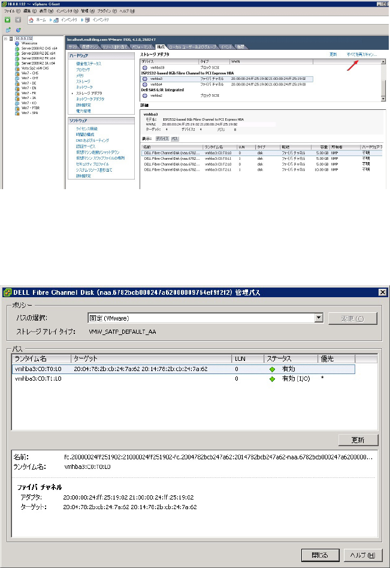Click the 更新 link above adapter list
The image size is (390, 568).
[x=333, y=54]
